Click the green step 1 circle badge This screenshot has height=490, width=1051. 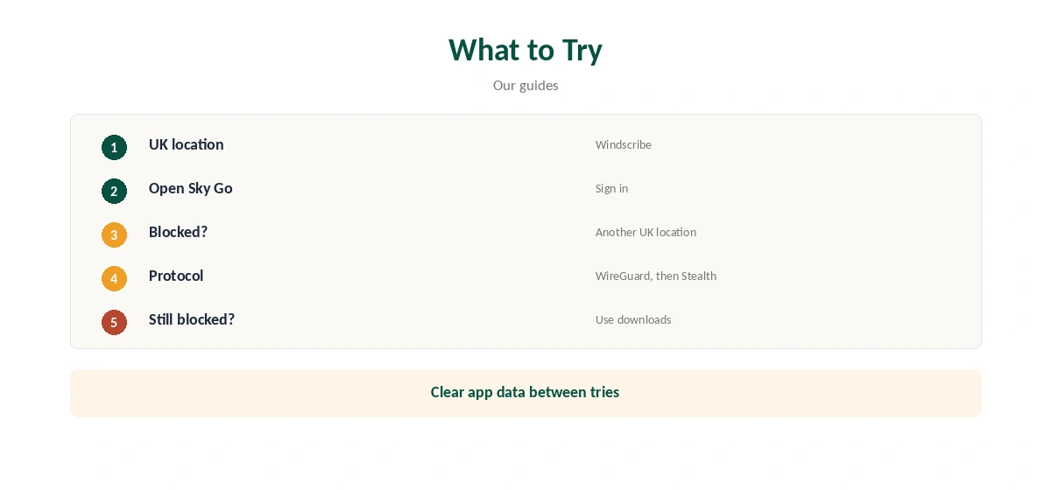click(x=114, y=147)
